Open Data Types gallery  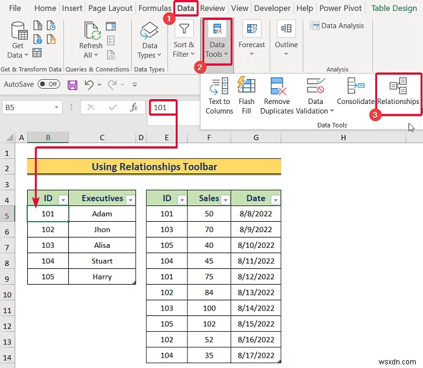pyautogui.click(x=149, y=40)
